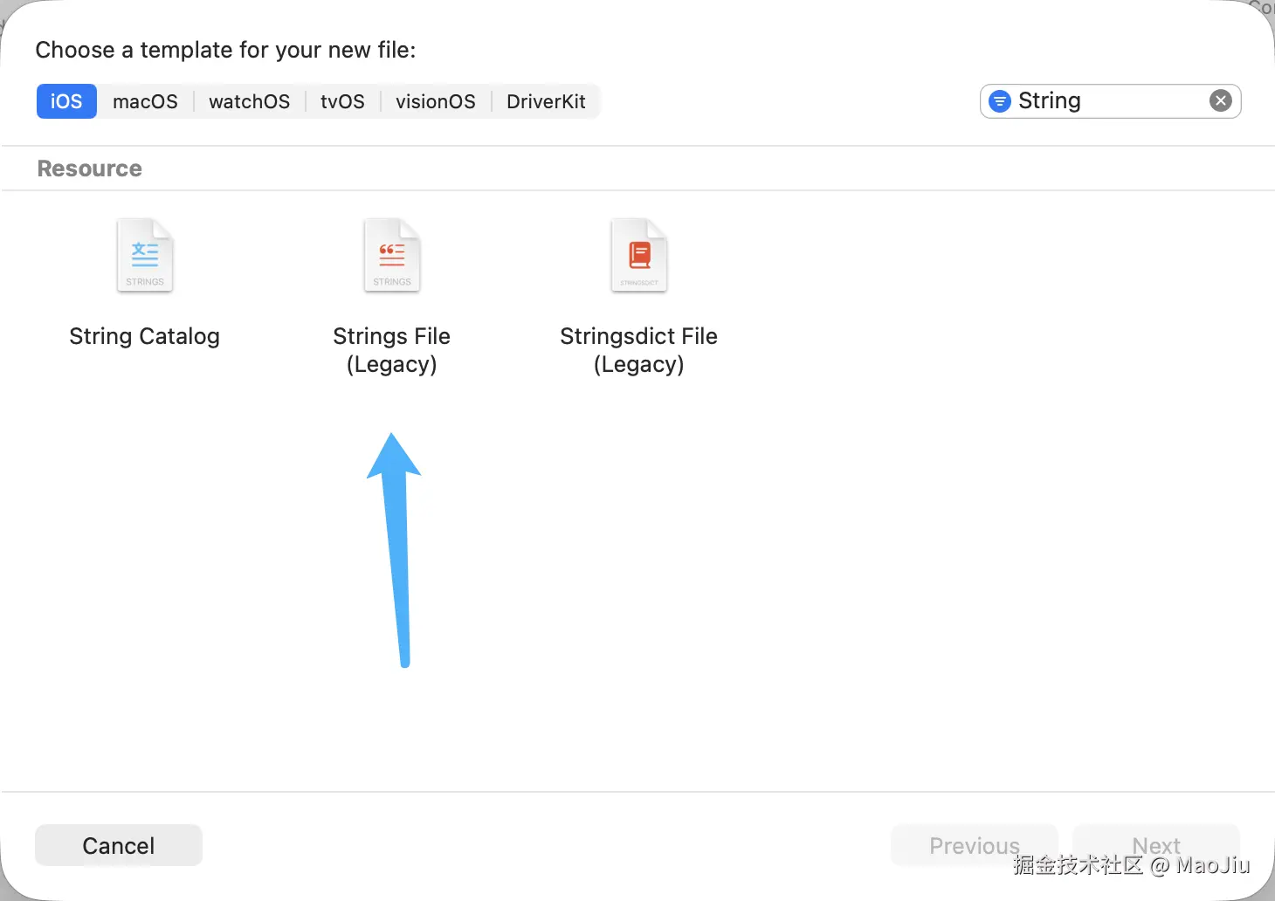Click the "Choose a template" dialog heading
Viewport: 1275px width, 901px height.
pos(225,50)
